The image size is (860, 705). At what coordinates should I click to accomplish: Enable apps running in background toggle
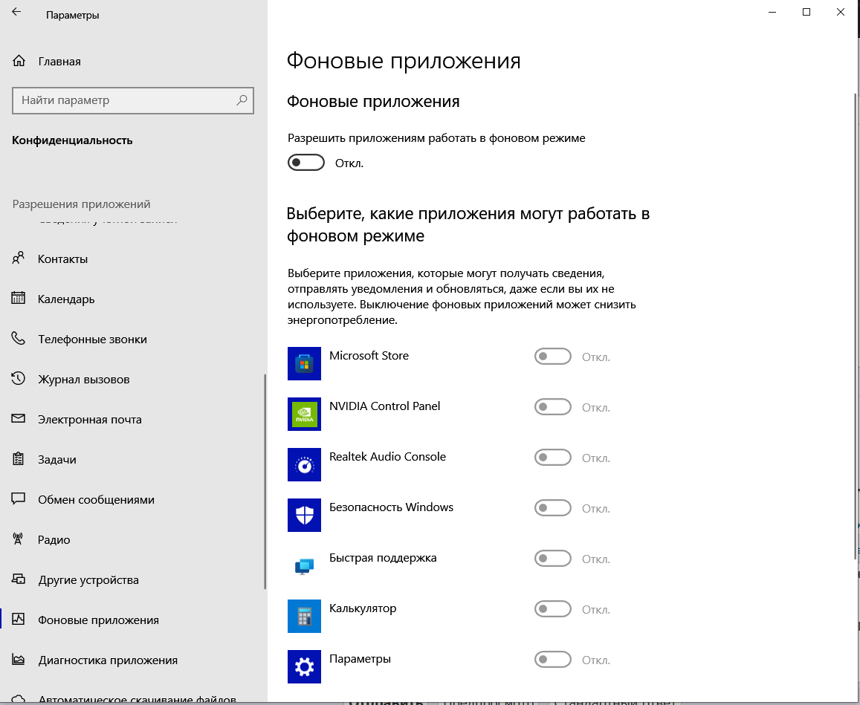[x=306, y=162]
